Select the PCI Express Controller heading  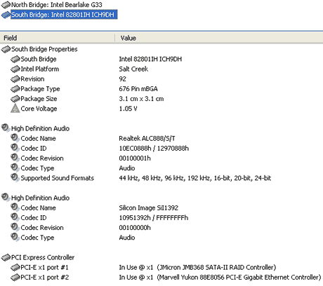coord(43,257)
